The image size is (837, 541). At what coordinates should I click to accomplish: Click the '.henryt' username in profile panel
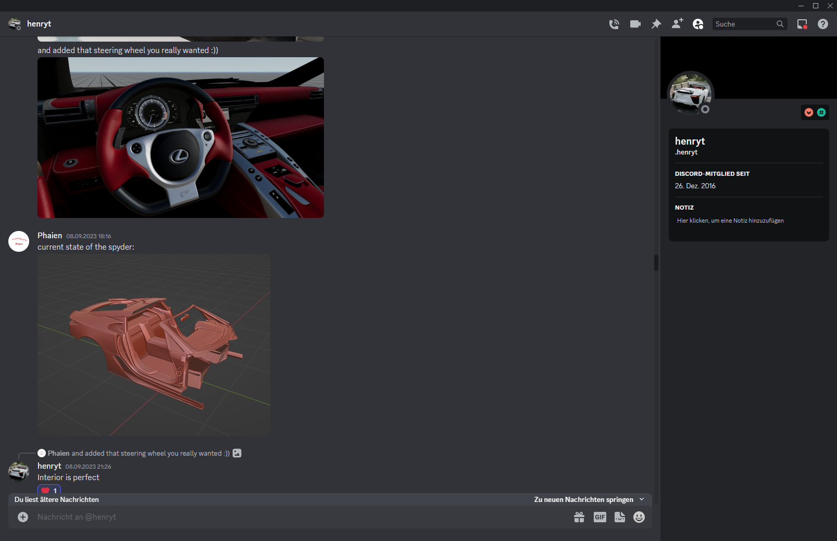(x=686, y=152)
